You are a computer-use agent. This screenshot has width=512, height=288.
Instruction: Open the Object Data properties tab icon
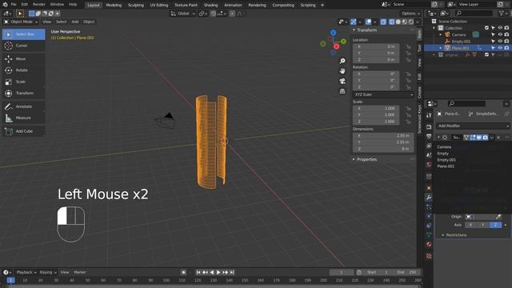[429, 234]
